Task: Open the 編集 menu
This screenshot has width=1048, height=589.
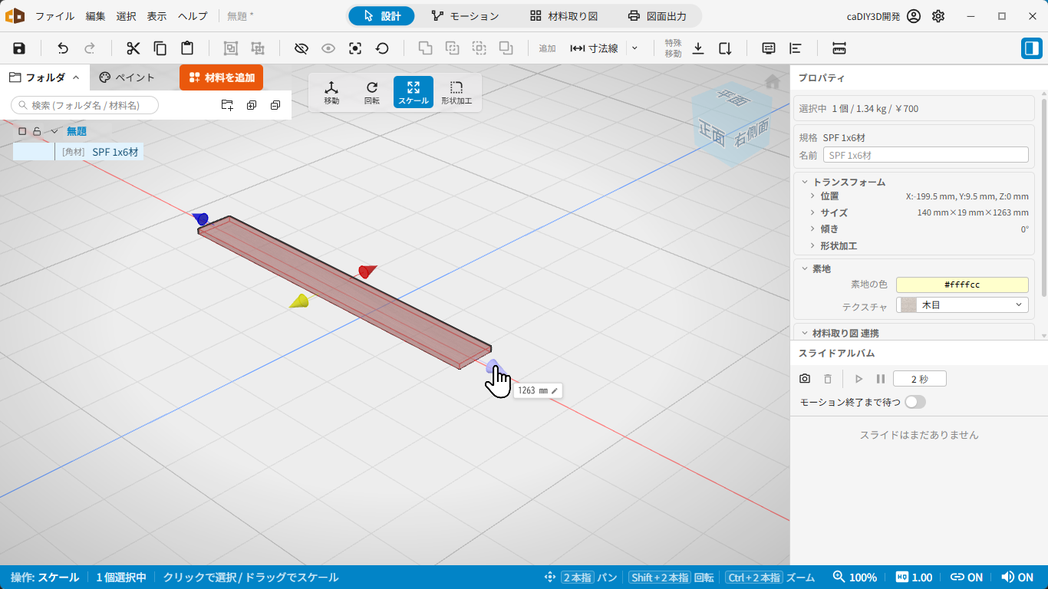Action: pos(95,16)
